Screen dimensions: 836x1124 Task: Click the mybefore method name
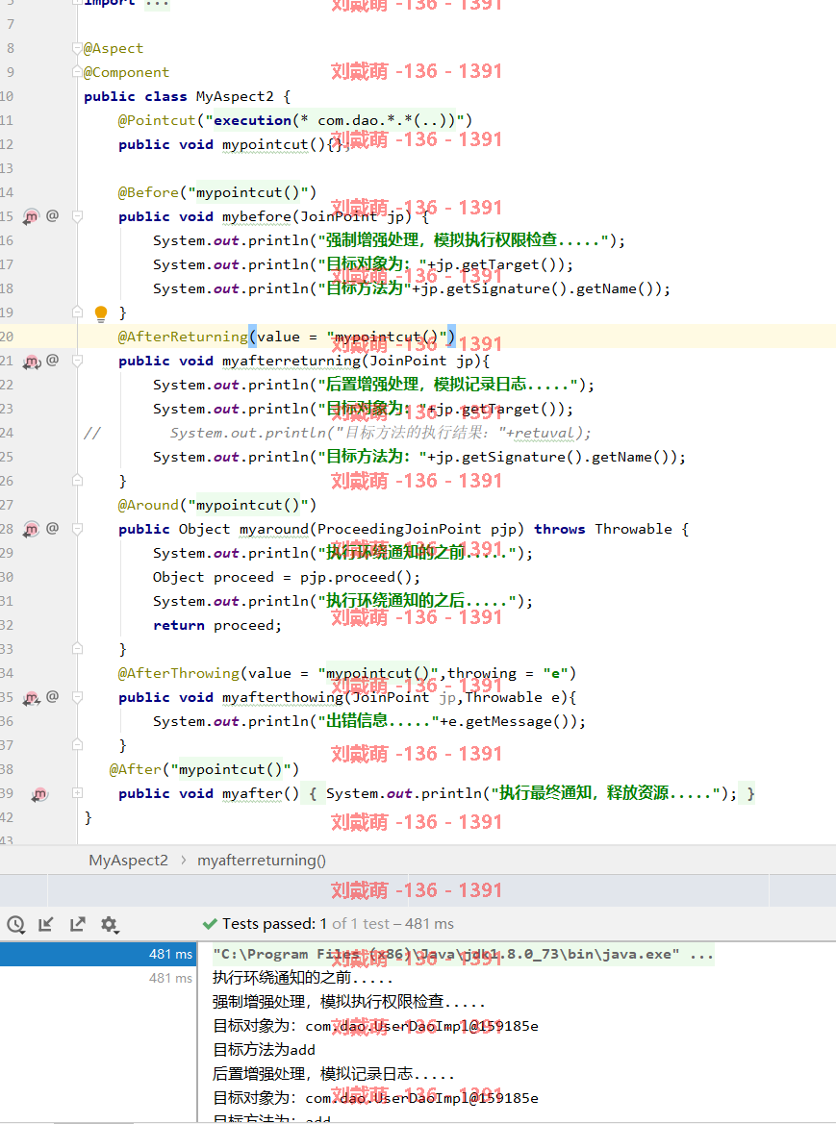[x=256, y=216]
